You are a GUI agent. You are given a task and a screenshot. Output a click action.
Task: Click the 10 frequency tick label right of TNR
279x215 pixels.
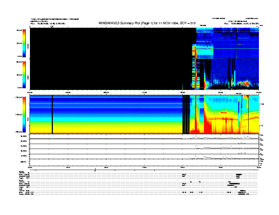coord(261,126)
